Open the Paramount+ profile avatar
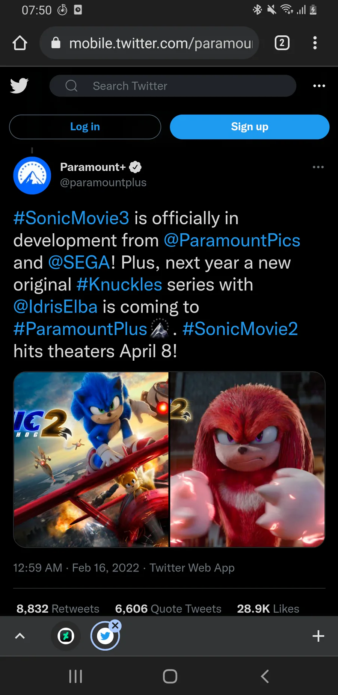This screenshot has width=338, height=695. [x=32, y=175]
